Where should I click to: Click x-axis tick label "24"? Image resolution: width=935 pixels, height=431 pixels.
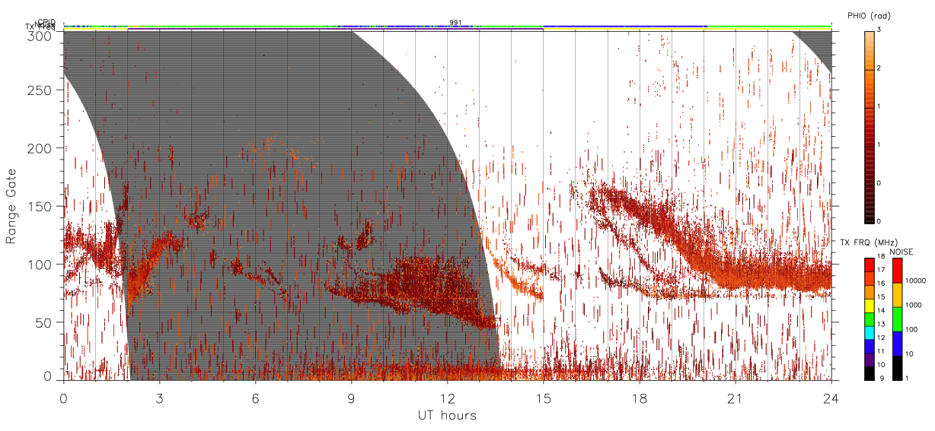point(831,398)
